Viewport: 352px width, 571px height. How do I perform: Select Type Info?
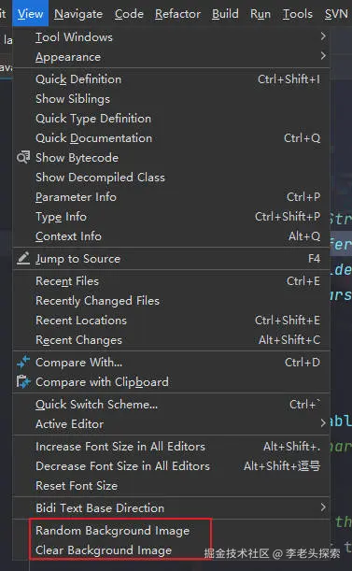tap(172, 217)
